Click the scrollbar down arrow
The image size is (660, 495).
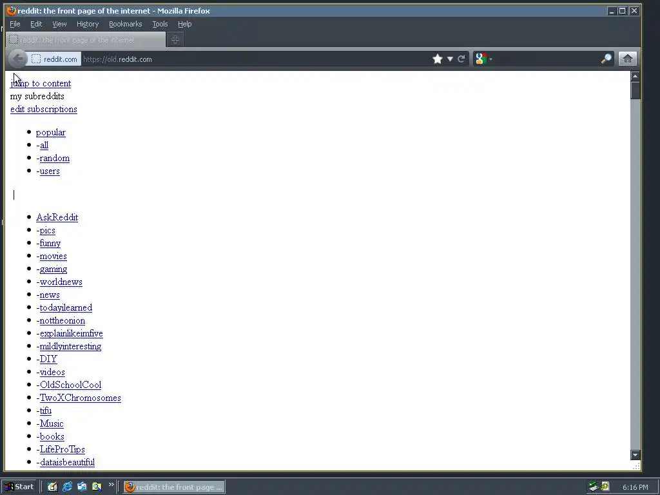click(635, 454)
